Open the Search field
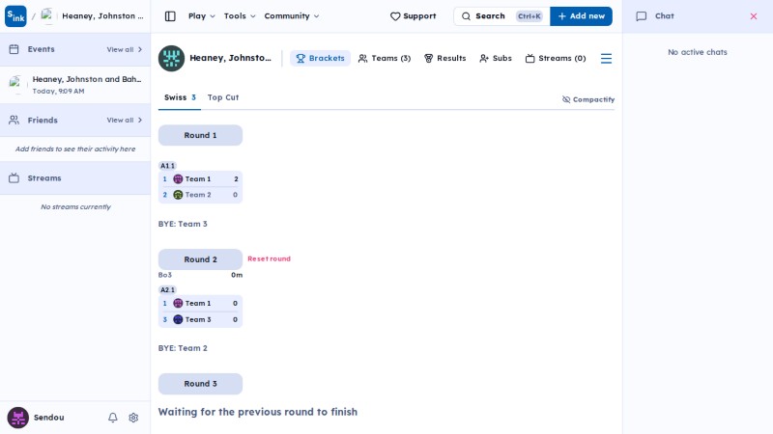This screenshot has width=773, height=434. [501, 16]
